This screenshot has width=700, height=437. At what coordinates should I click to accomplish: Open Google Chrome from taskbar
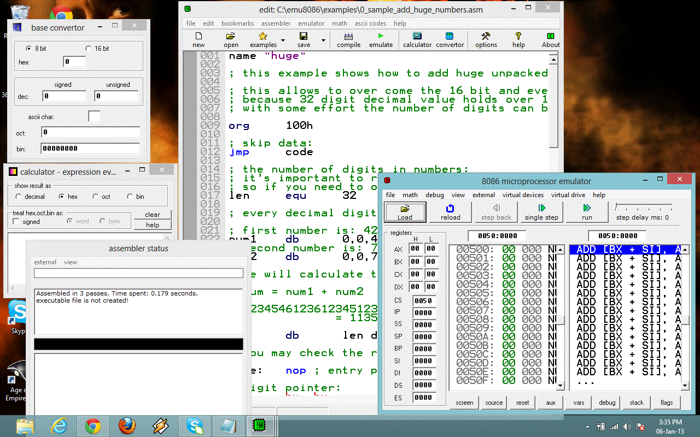[93, 426]
